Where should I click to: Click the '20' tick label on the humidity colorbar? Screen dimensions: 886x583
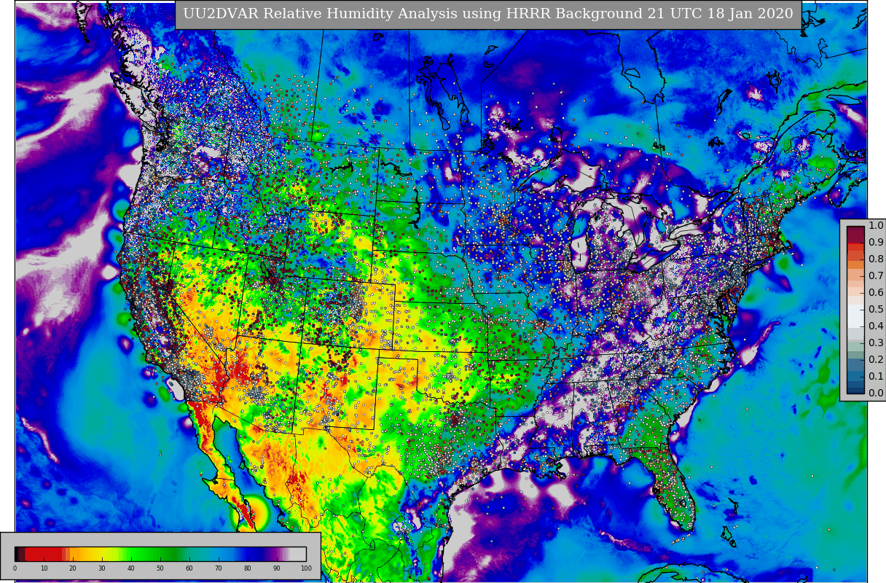73,568
